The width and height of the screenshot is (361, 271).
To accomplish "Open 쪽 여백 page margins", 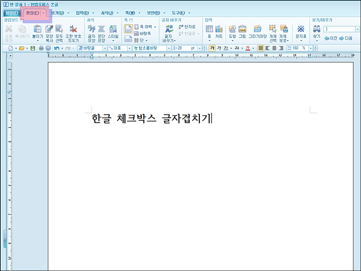I will (145, 27).
